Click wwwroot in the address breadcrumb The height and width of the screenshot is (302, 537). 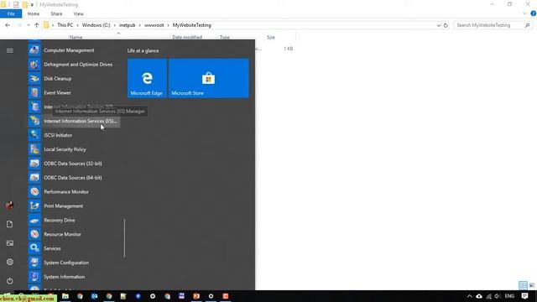tap(154, 25)
